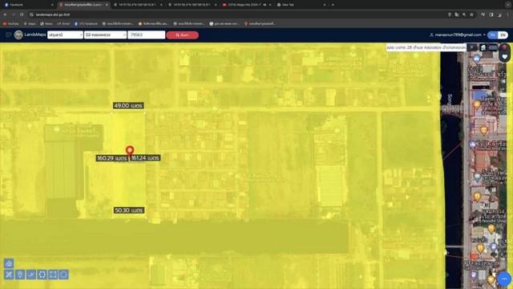
Task: Open the Maps bookmark
Action: pyautogui.click(x=30, y=23)
